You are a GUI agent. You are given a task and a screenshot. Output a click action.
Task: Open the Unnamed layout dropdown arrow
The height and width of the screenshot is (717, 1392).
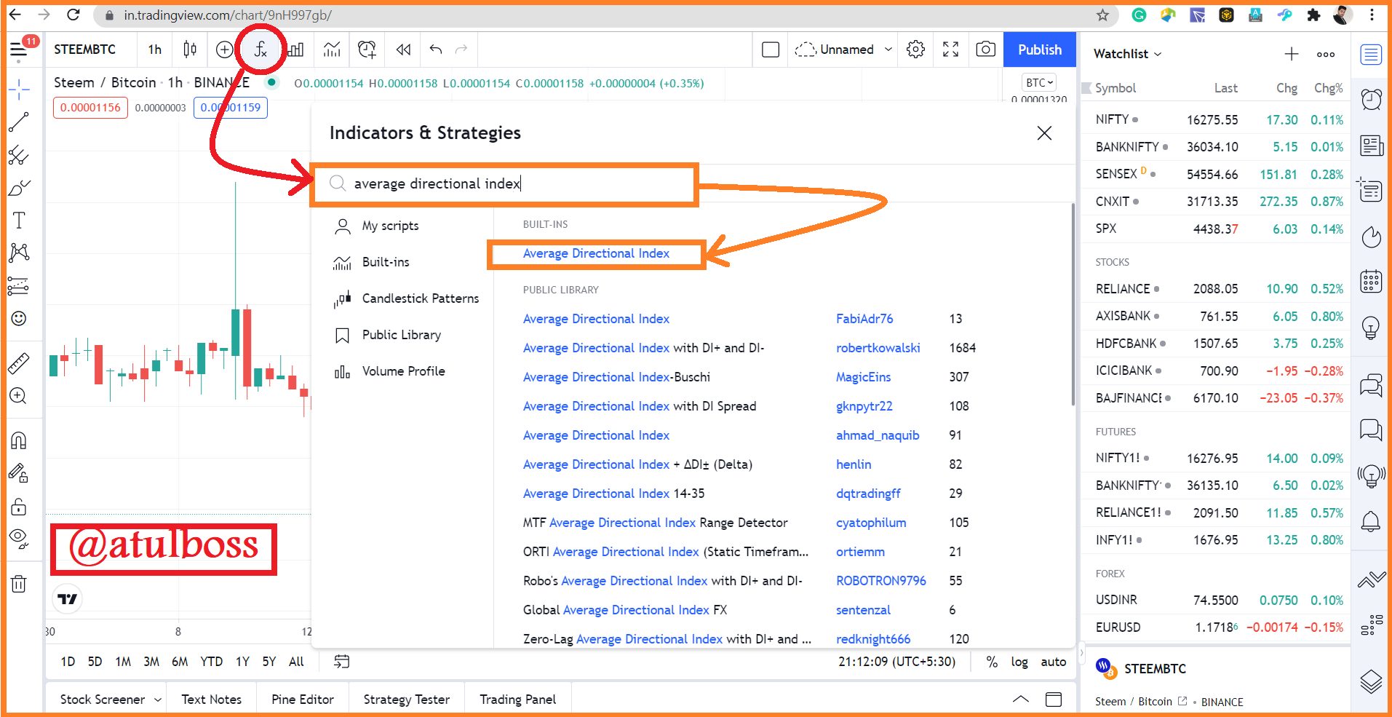888,49
